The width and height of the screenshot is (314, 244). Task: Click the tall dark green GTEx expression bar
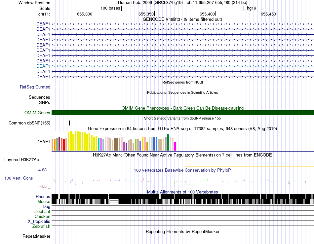point(168,142)
